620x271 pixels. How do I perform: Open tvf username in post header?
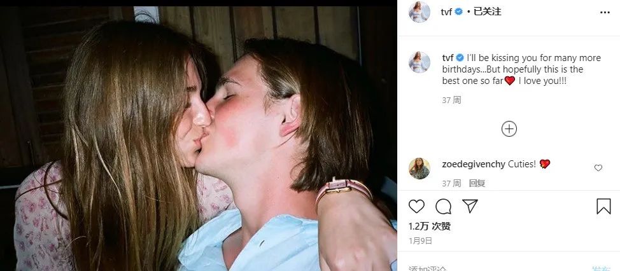446,12
